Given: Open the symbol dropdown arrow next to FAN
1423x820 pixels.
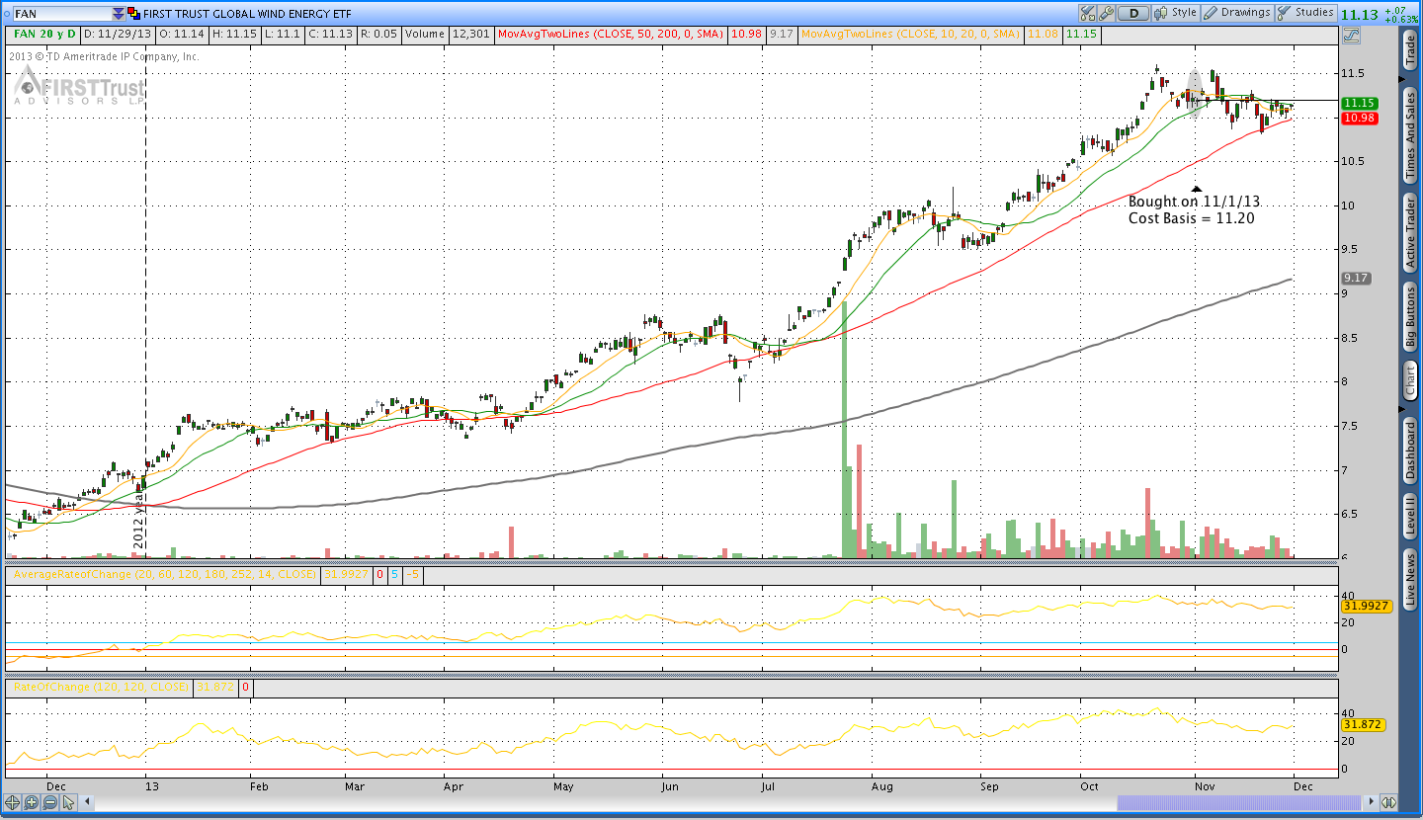Looking at the screenshot, I should pyautogui.click(x=119, y=14).
